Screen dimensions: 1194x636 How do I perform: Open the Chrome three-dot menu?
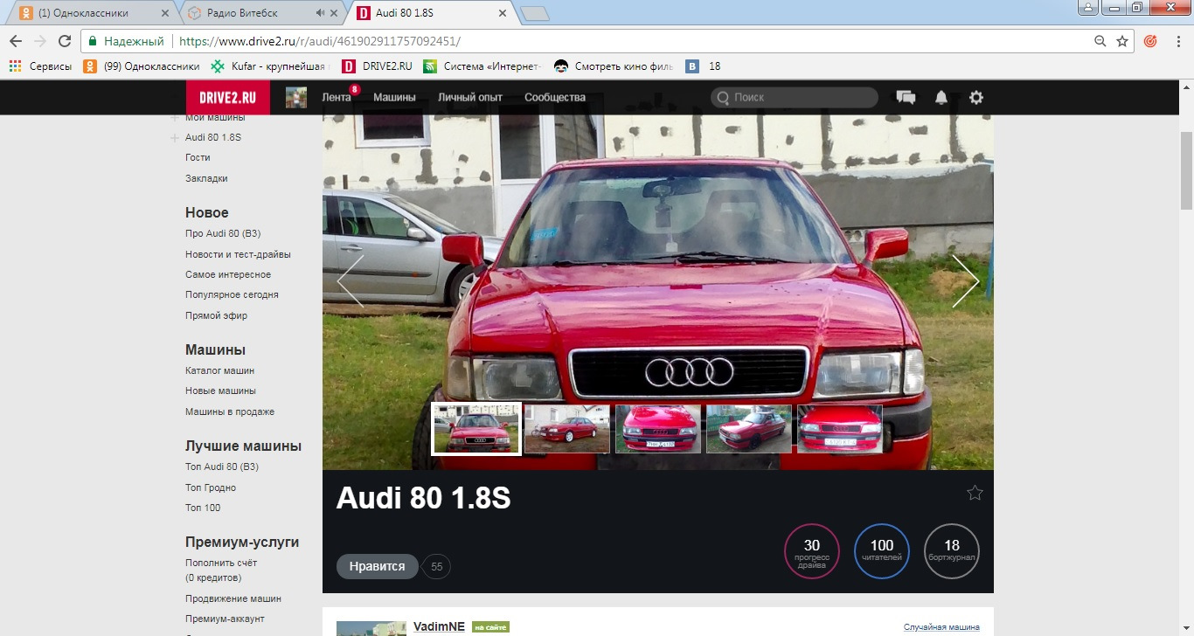(x=1177, y=41)
